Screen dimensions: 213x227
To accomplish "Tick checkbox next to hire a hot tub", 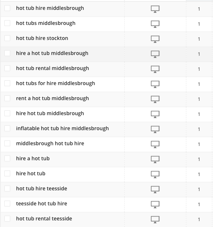I will click(7, 158).
